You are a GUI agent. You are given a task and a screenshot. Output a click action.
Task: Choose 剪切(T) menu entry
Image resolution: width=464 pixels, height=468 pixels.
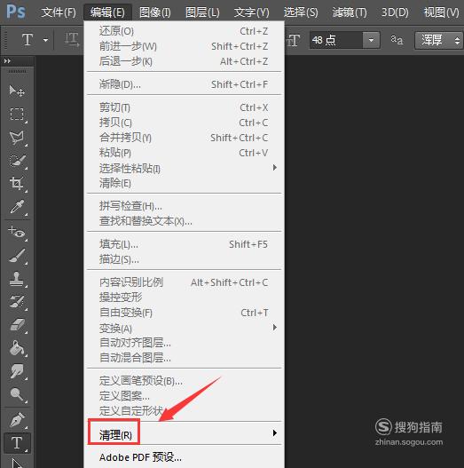point(185,107)
